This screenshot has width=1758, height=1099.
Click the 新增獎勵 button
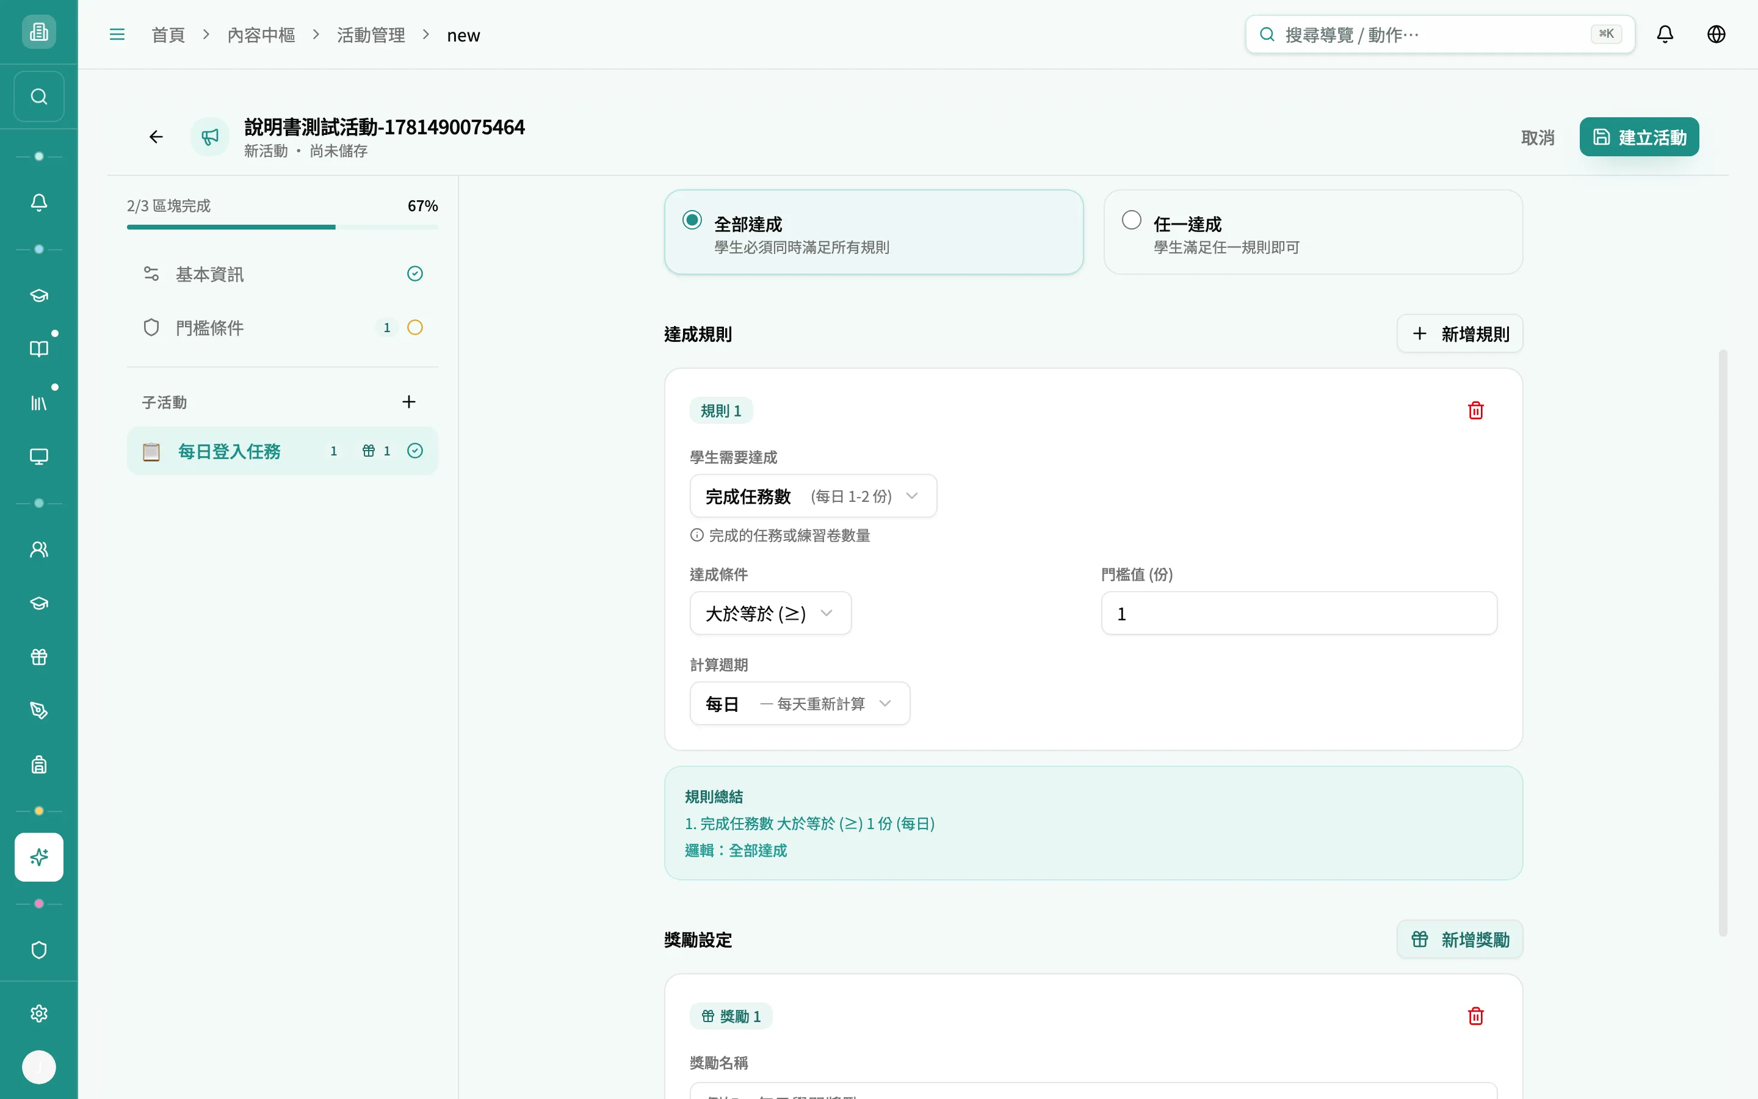click(1460, 940)
